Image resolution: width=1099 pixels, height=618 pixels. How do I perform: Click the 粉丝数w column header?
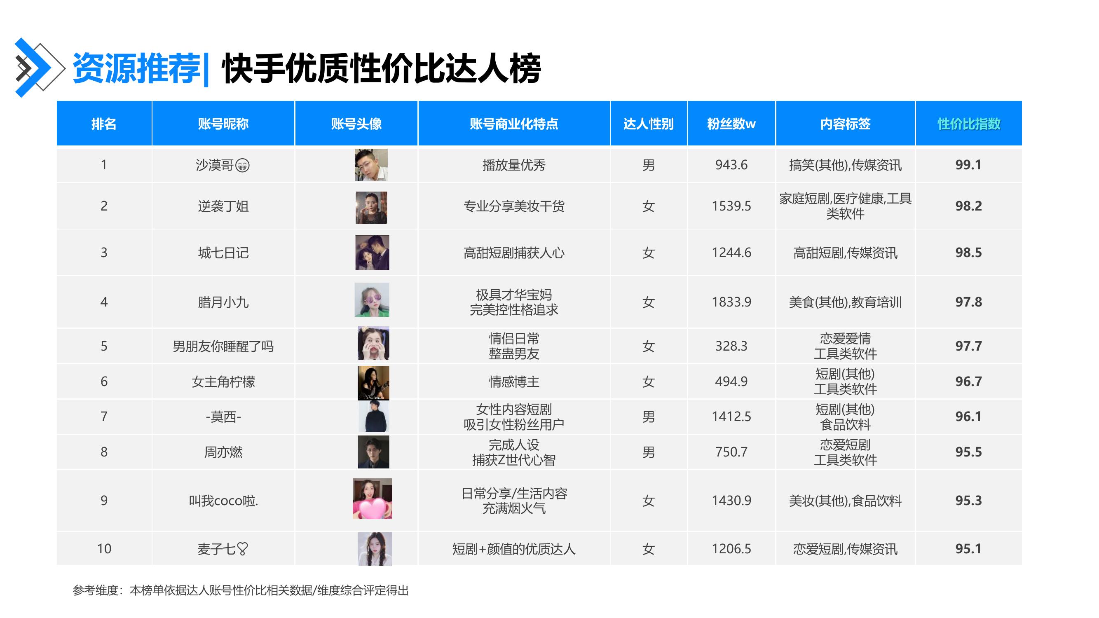pos(731,124)
